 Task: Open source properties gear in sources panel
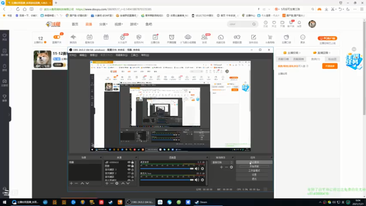point(117,184)
